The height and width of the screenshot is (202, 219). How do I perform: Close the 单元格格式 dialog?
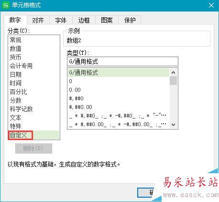pos(211,5)
